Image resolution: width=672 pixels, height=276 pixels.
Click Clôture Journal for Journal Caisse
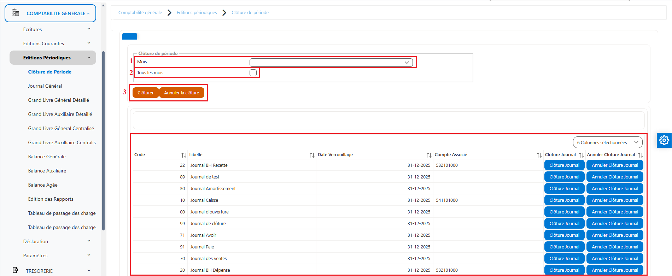pos(564,200)
